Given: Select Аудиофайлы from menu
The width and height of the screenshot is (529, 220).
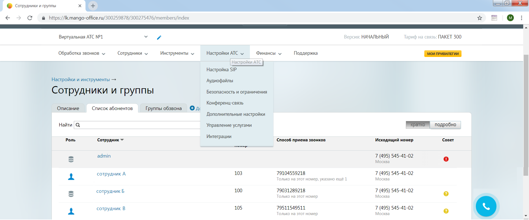Looking at the screenshot, I should coord(220,81).
